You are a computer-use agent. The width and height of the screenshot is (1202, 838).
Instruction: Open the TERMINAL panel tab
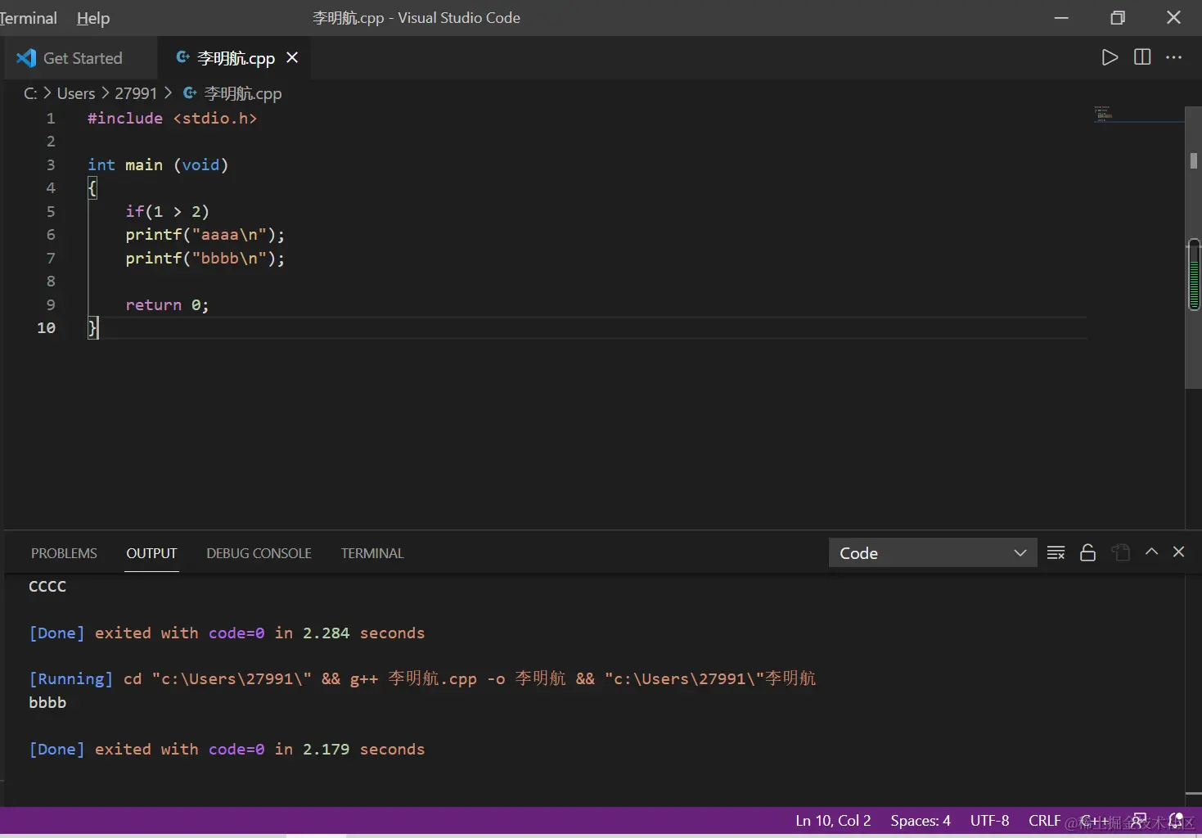coord(372,553)
